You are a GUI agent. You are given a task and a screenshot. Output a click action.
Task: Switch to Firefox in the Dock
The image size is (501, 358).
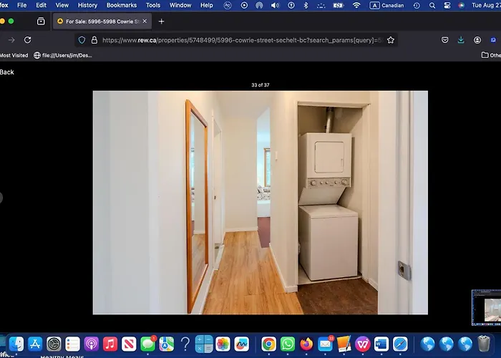click(306, 344)
